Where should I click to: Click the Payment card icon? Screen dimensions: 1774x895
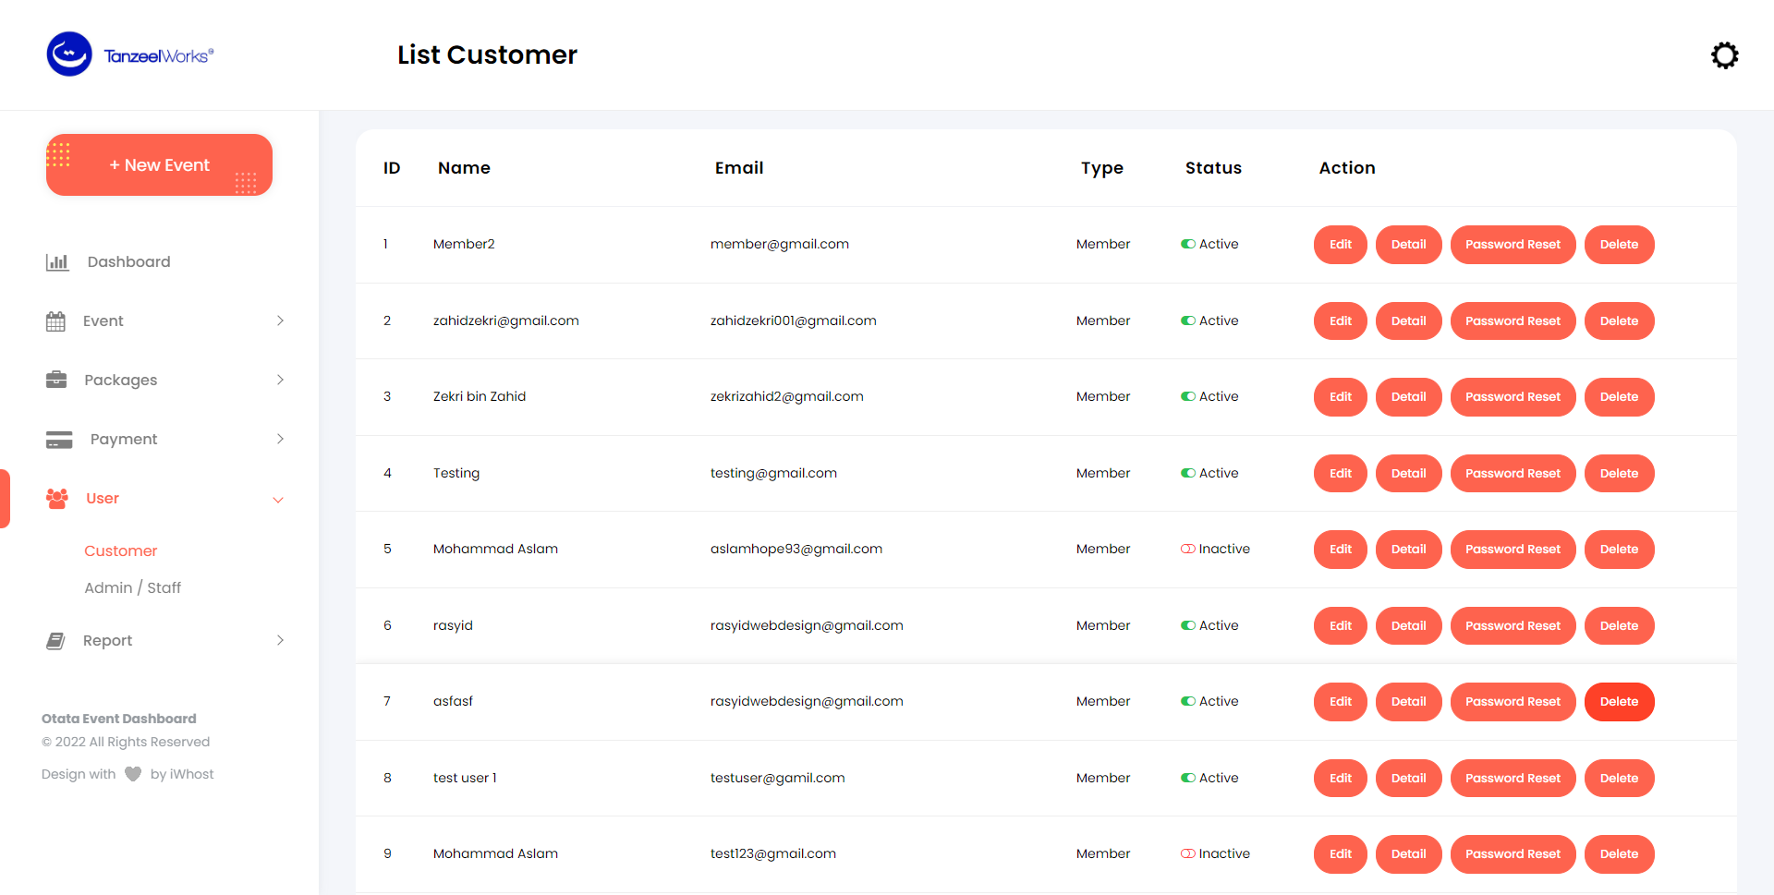(x=59, y=440)
